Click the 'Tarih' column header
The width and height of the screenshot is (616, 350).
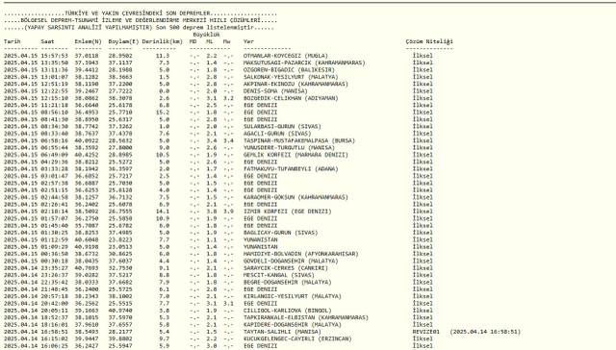13,41
